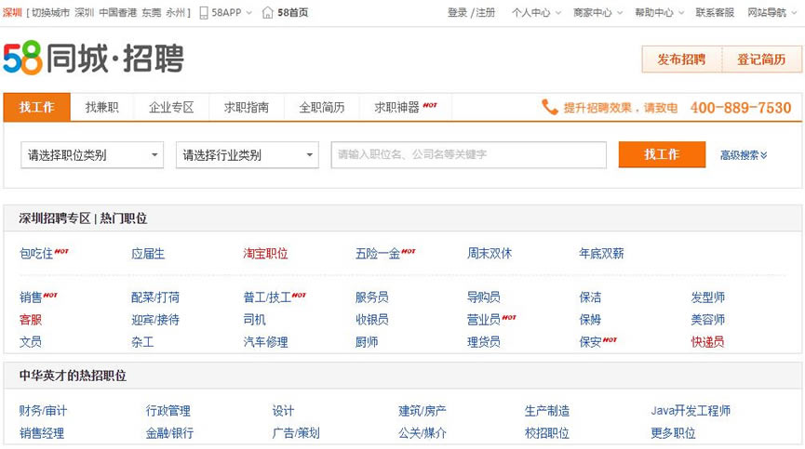805x449 pixels.
Task: Open 导购员 job link
Action: click(484, 297)
